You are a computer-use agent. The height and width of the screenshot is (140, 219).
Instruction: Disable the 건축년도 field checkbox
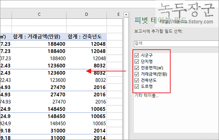point(137,80)
